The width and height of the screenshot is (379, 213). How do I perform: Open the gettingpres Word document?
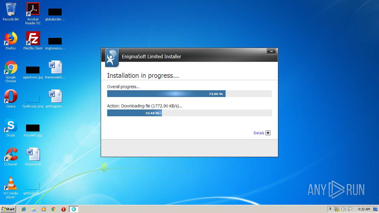pos(55,99)
